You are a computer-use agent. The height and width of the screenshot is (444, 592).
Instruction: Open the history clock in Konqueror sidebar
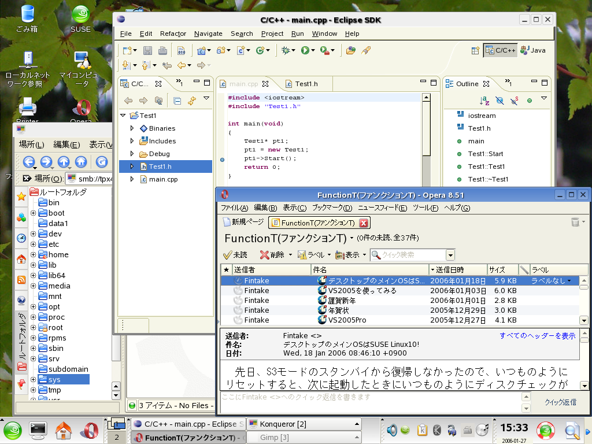(x=21, y=238)
